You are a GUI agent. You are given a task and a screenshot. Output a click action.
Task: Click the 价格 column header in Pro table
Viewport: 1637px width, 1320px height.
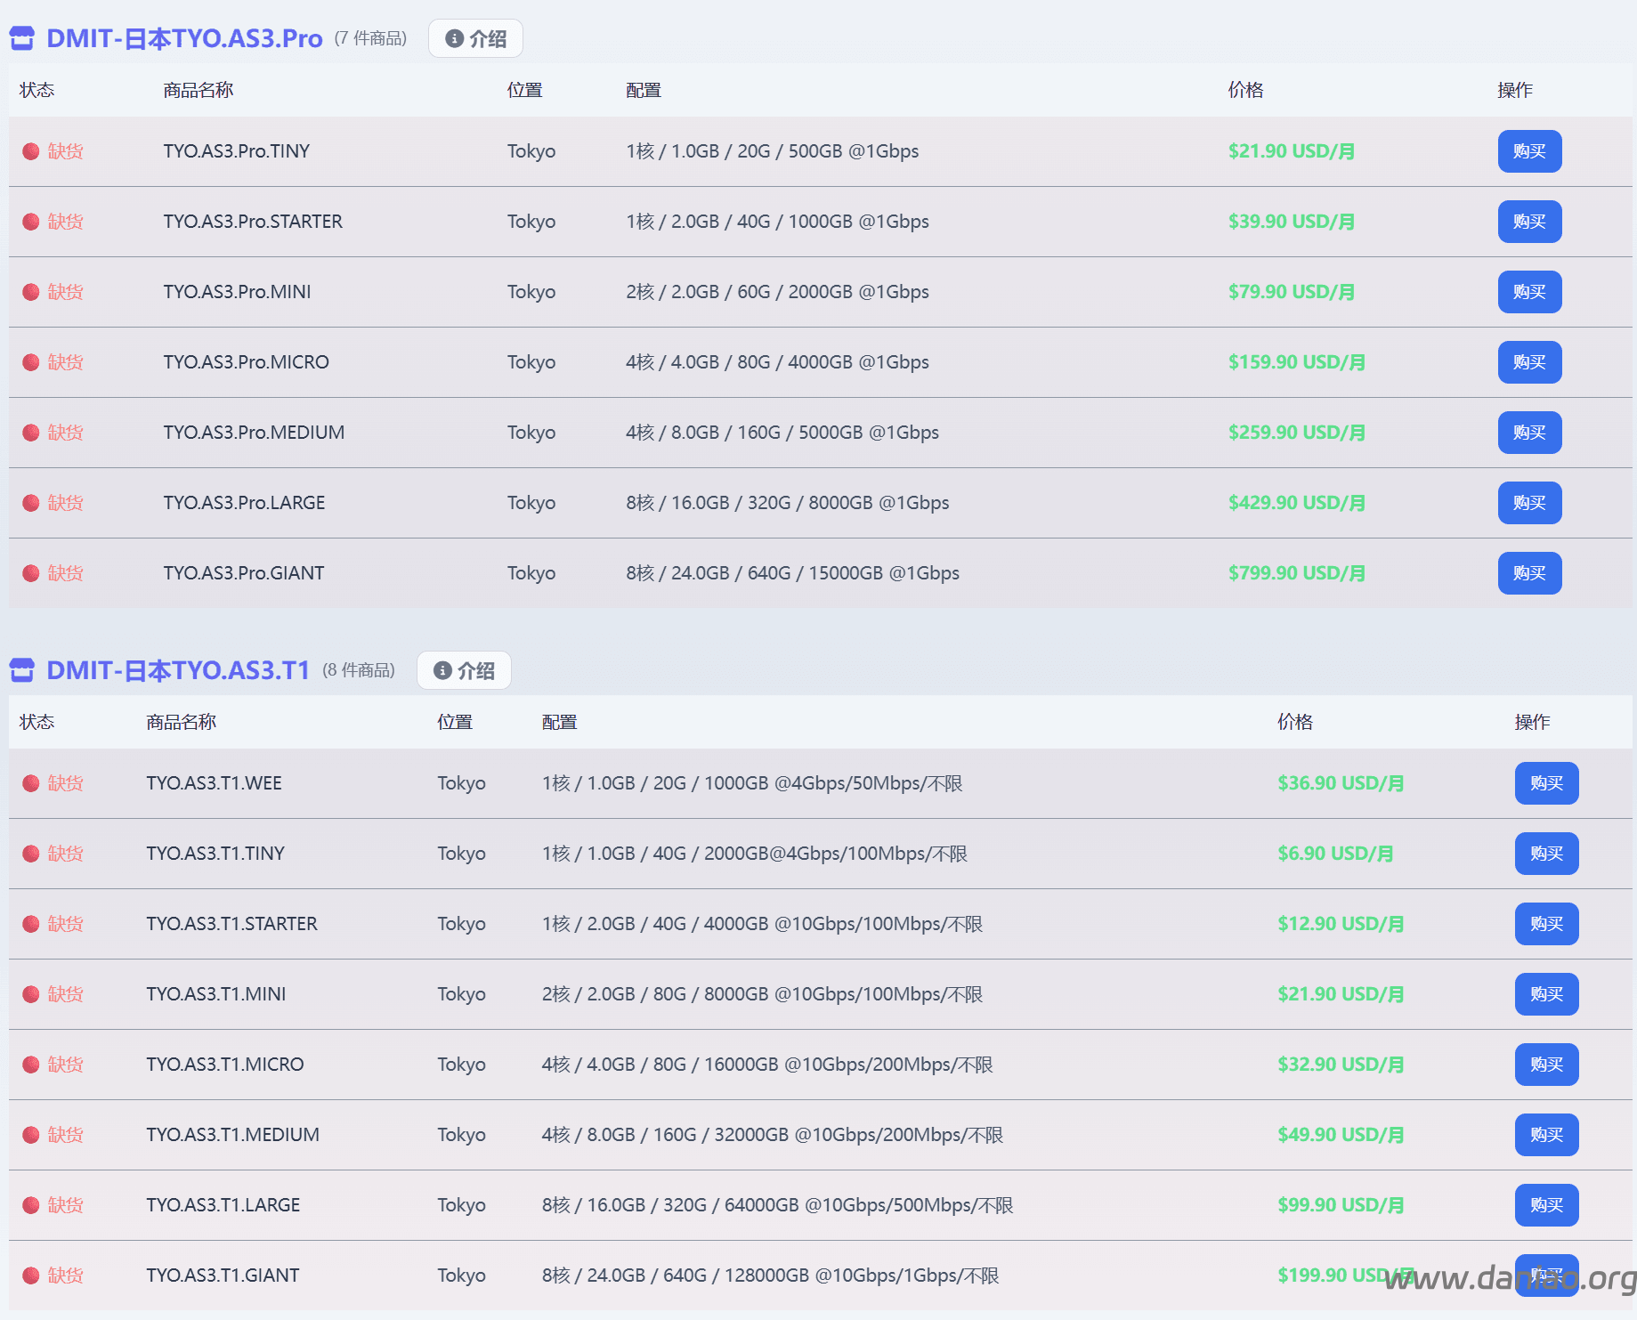click(1245, 90)
